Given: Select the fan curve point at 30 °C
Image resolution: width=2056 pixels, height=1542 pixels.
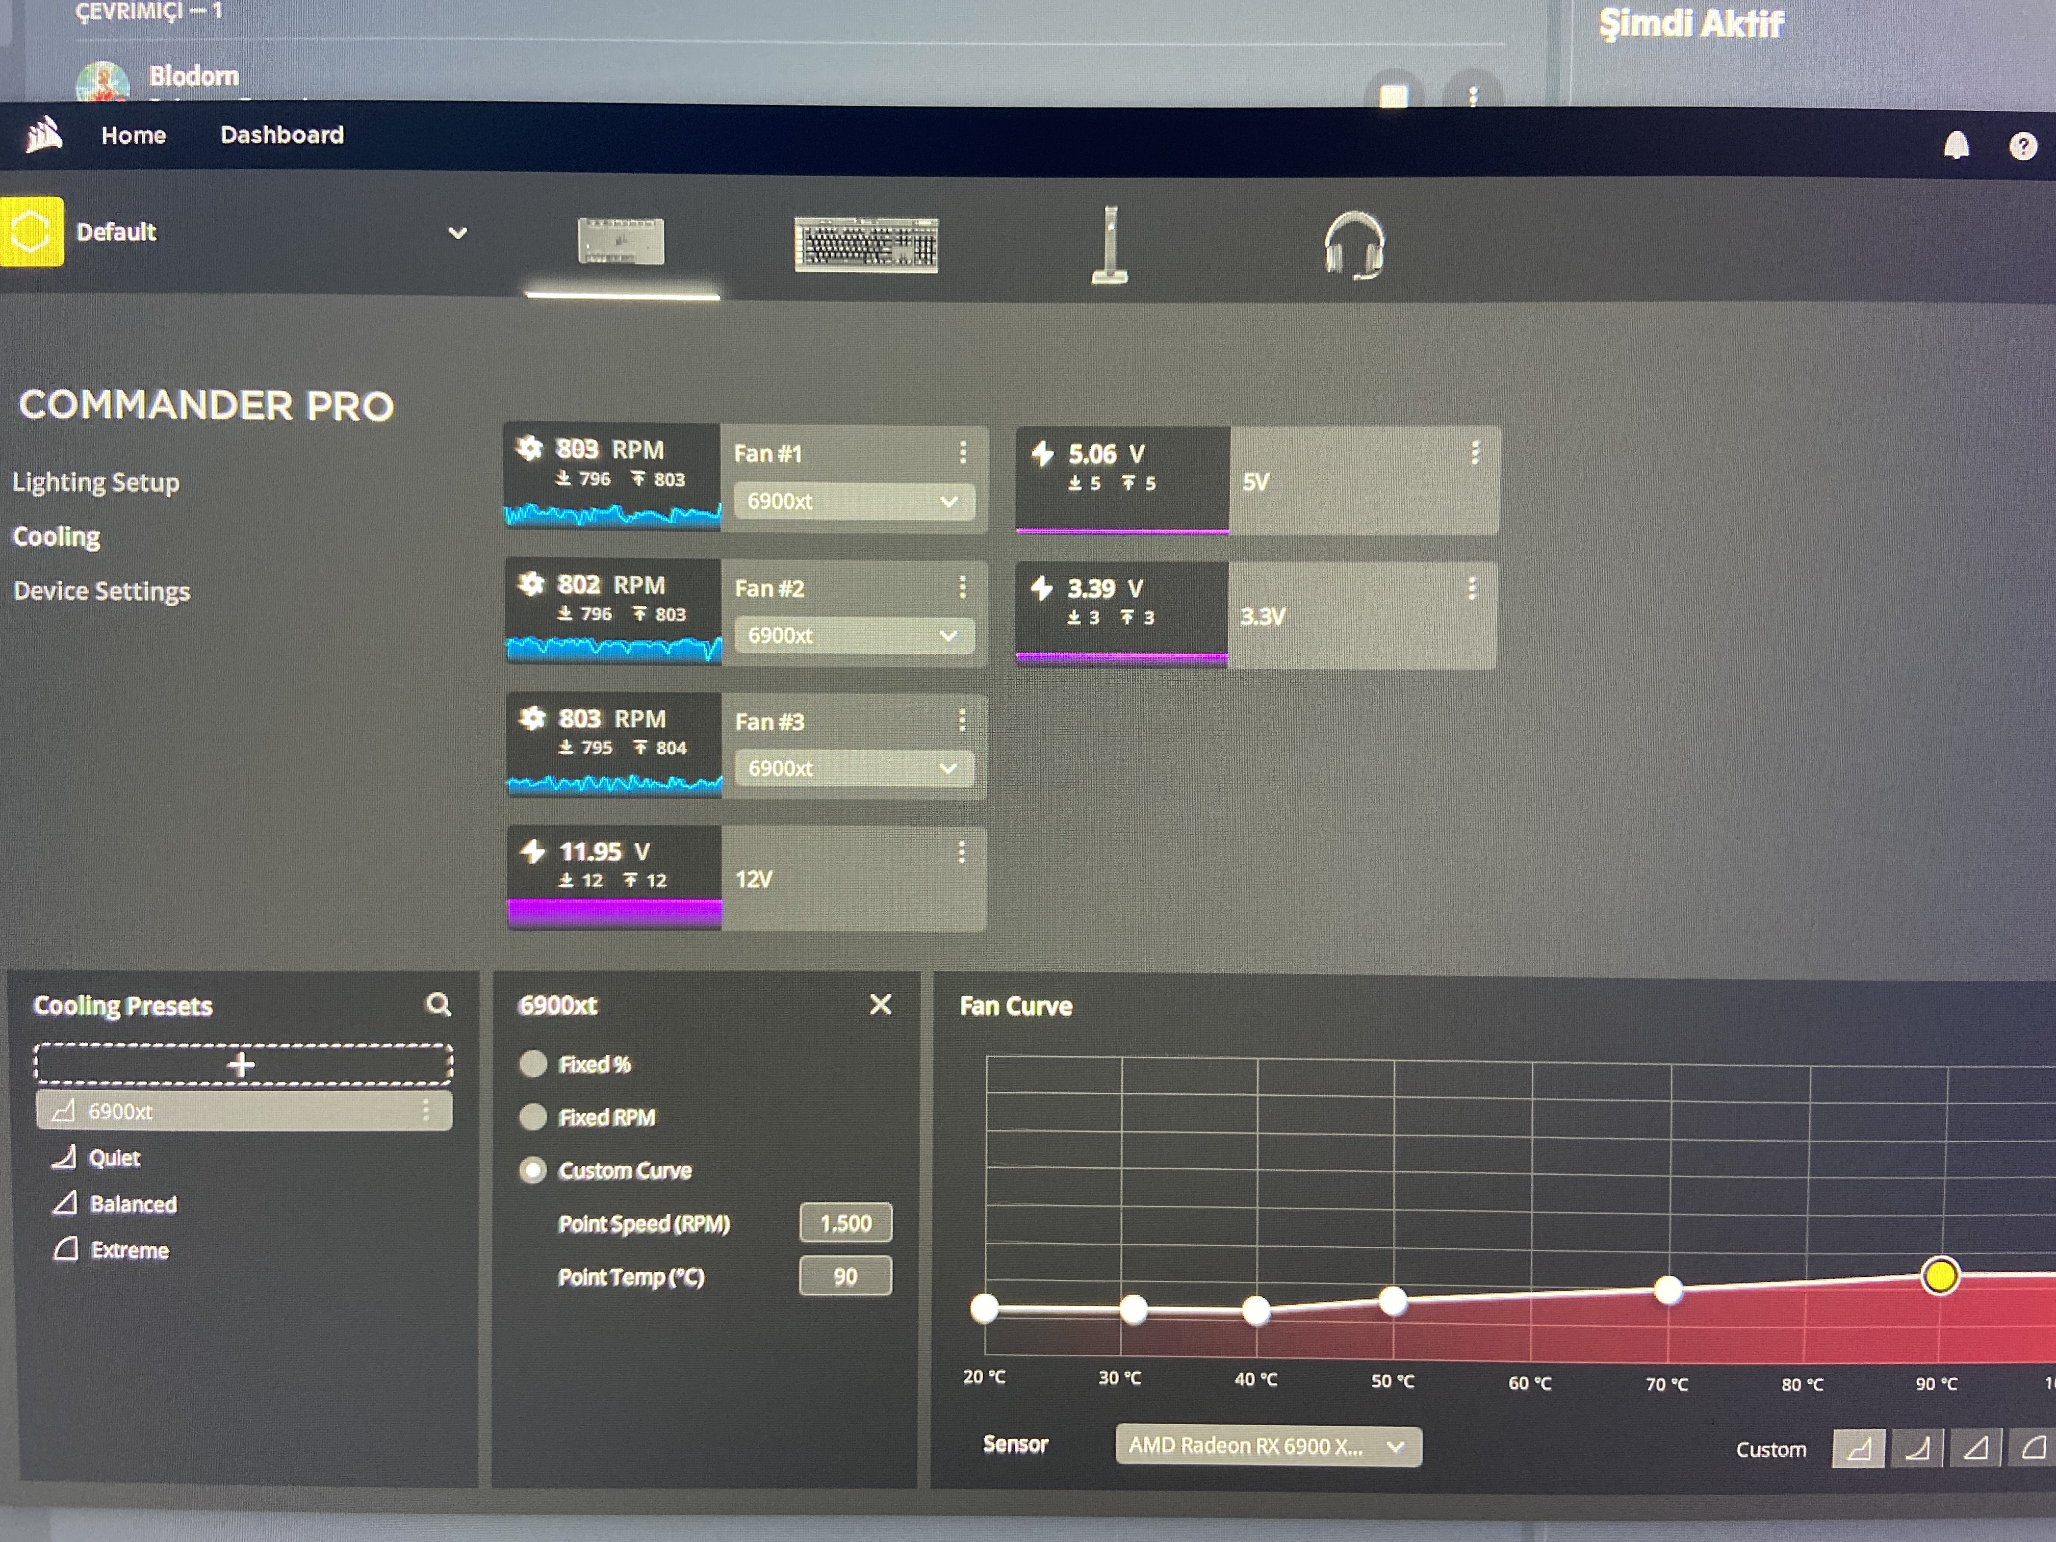Looking at the screenshot, I should 1133,1308.
